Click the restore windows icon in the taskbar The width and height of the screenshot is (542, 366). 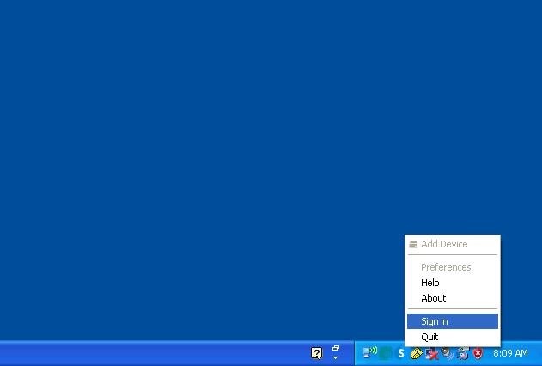[x=336, y=348]
